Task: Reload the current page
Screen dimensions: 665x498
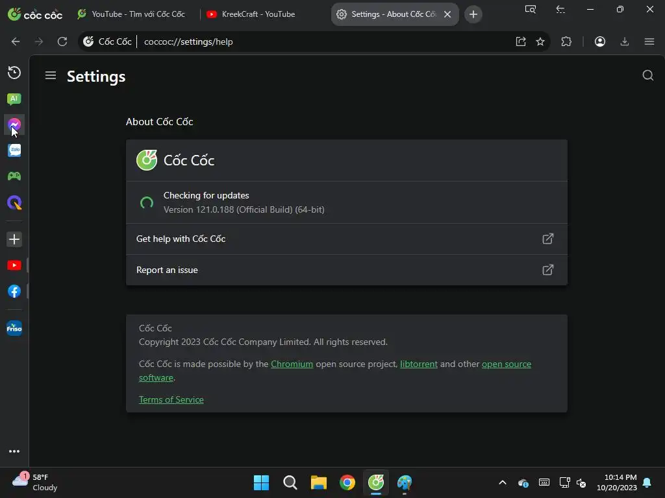Action: coord(62,41)
